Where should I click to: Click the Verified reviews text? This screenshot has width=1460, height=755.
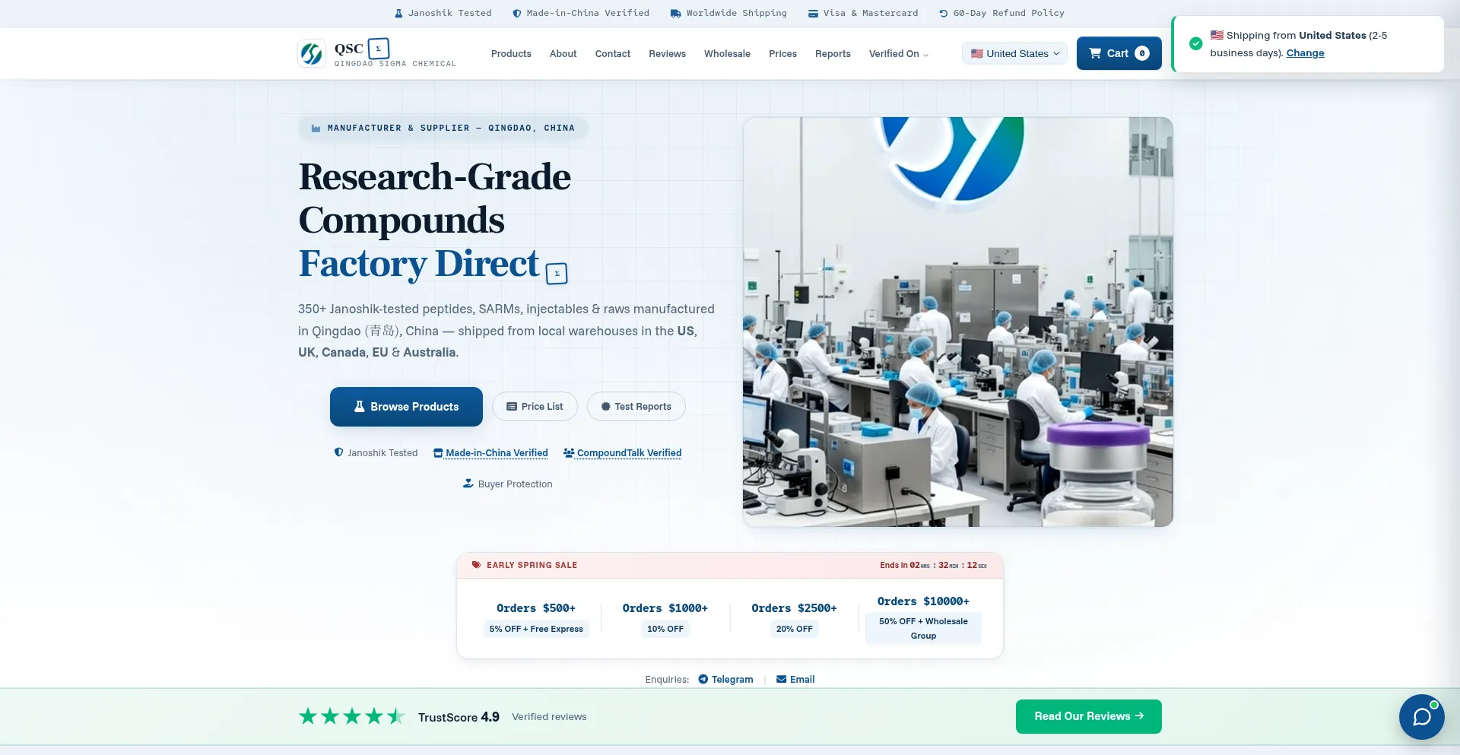coord(549,717)
